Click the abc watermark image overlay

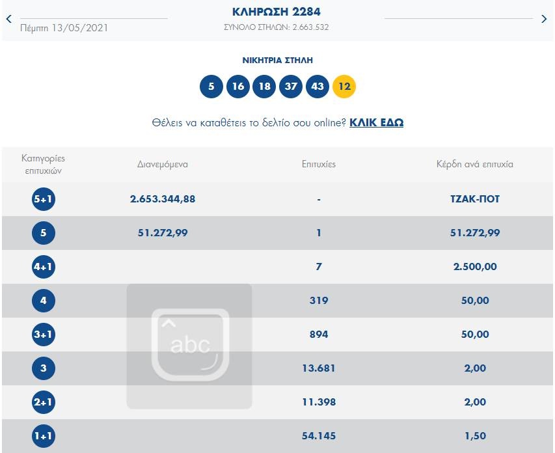click(189, 346)
